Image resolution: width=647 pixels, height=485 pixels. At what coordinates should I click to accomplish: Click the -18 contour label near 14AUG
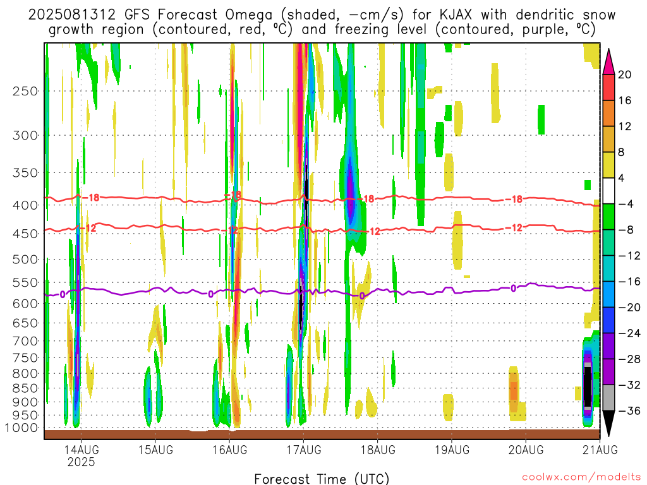91,198
